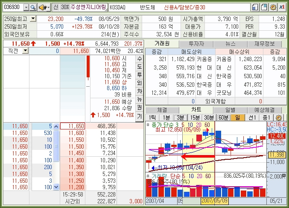Expand the 250일최고 period dropdown
This screenshot has height=208, width=289.
(x=33, y=19)
